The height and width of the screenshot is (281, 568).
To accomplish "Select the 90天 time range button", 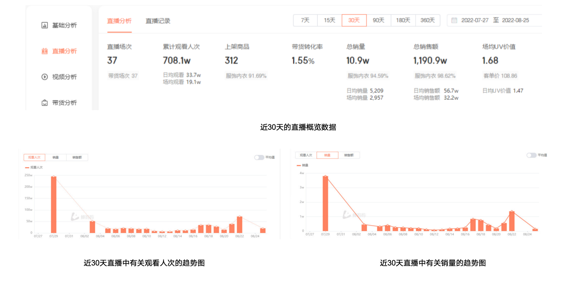I will coord(379,21).
